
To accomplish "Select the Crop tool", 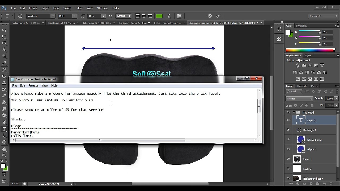I will point(4,56).
